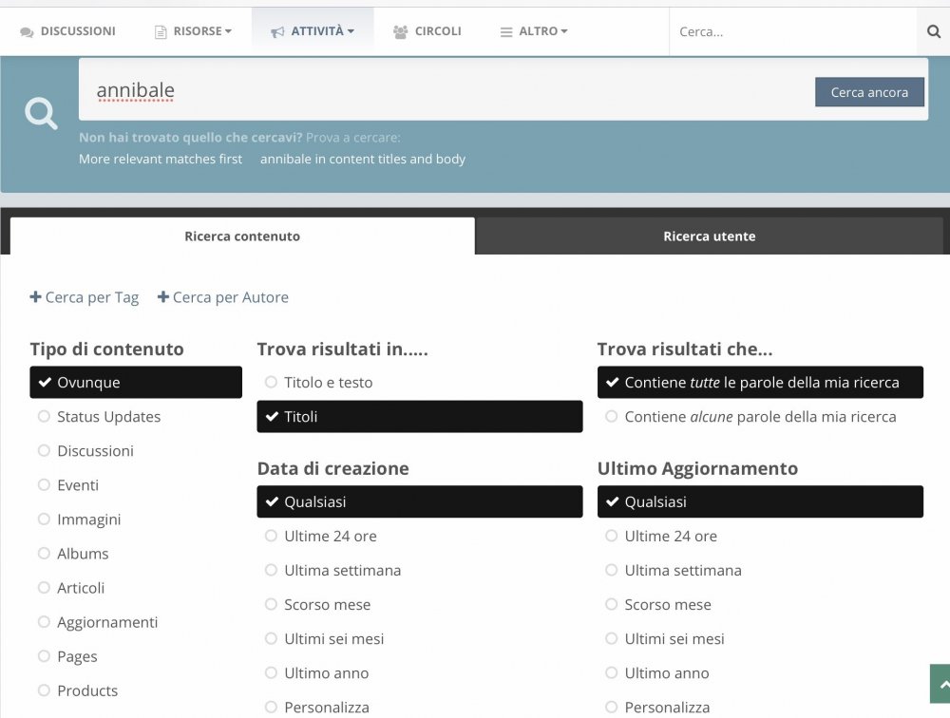Click the scroll-to-top arrow button
The width and height of the screenshot is (950, 718).
(941, 684)
